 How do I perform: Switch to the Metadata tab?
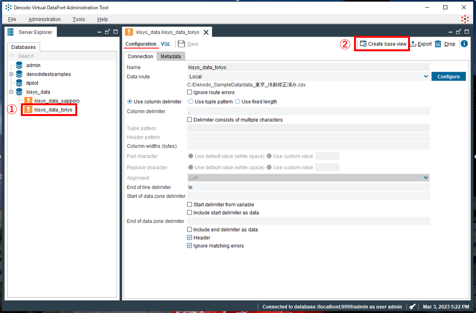click(171, 56)
